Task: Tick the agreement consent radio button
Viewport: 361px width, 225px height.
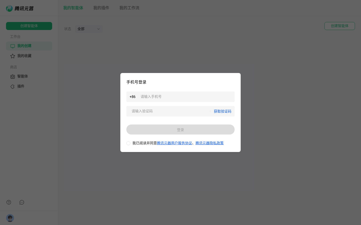Action: (x=128, y=143)
